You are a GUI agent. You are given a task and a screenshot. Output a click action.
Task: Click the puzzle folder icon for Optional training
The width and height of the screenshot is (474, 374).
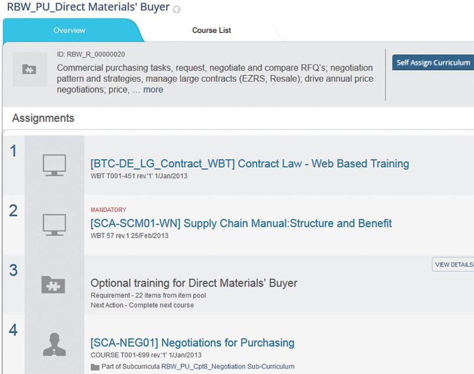click(53, 284)
